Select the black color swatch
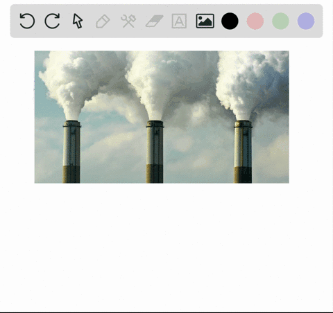Image resolution: width=333 pixels, height=313 pixels. tap(230, 21)
